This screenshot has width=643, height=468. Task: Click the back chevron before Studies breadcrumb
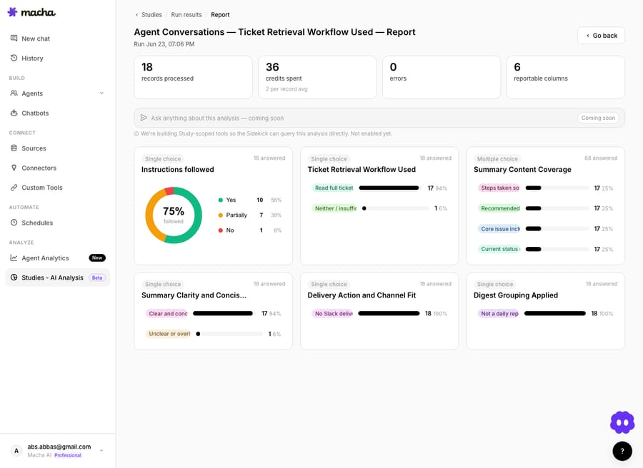coord(136,15)
